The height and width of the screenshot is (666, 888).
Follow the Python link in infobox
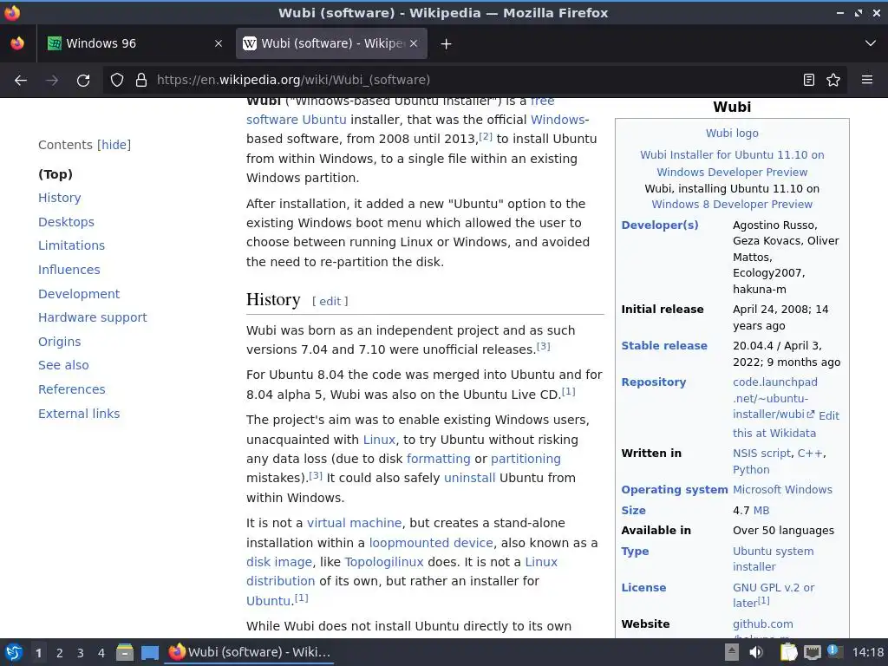(751, 470)
